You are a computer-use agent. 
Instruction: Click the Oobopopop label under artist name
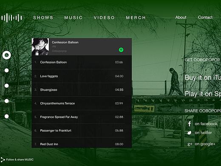(x=59, y=51)
